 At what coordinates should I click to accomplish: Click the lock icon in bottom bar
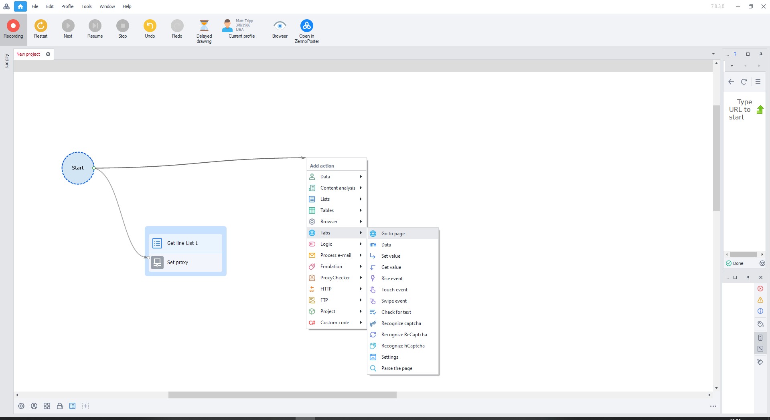(x=60, y=406)
